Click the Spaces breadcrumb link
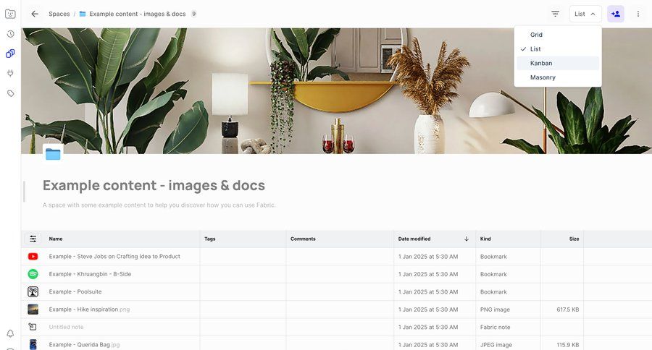The width and height of the screenshot is (652, 350). 59,14
